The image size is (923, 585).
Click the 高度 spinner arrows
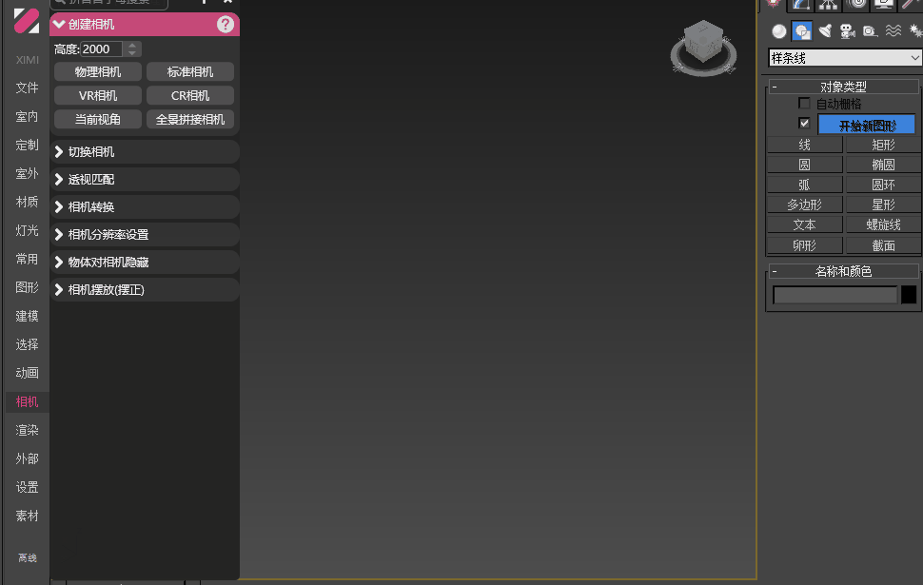pyautogui.click(x=132, y=49)
